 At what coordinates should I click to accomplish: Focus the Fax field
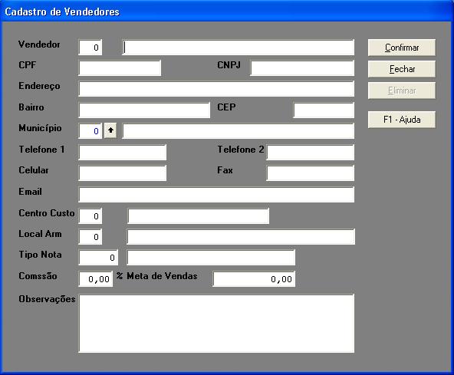pyautogui.click(x=310, y=173)
